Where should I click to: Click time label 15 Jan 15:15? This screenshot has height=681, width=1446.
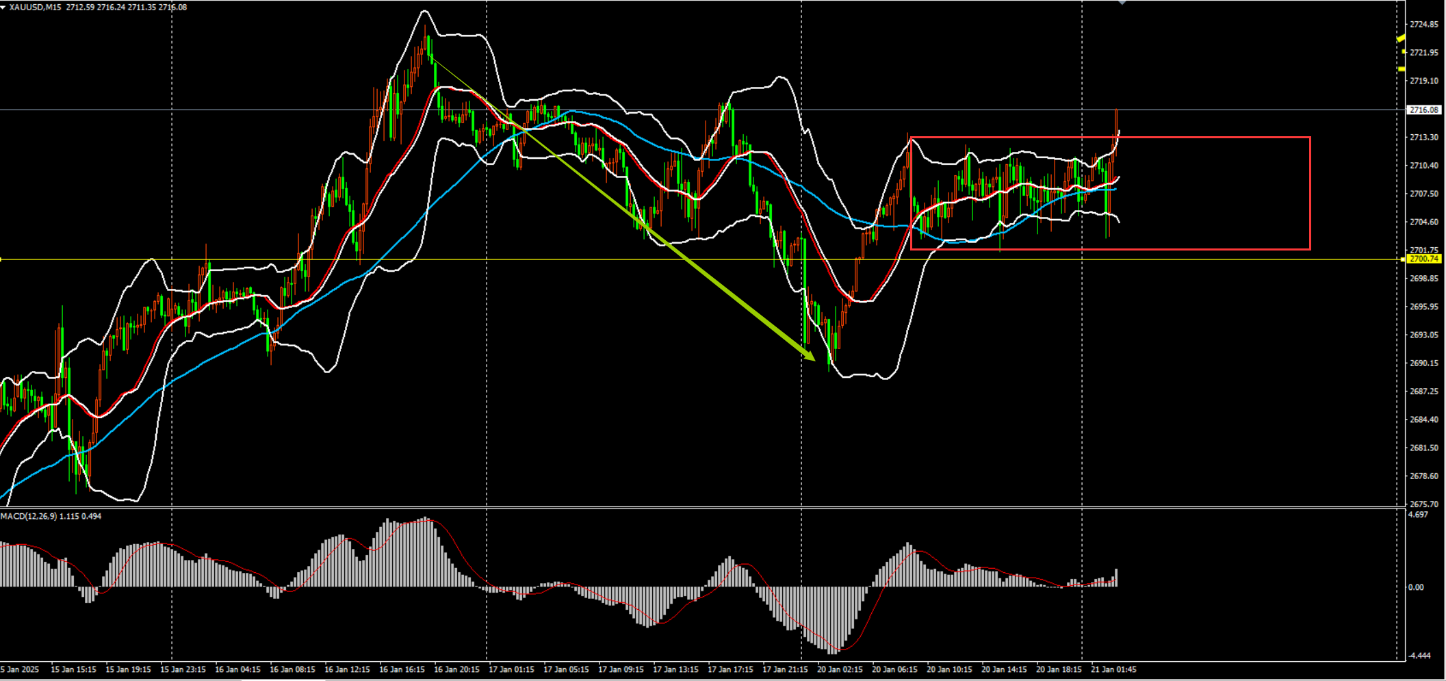[74, 669]
